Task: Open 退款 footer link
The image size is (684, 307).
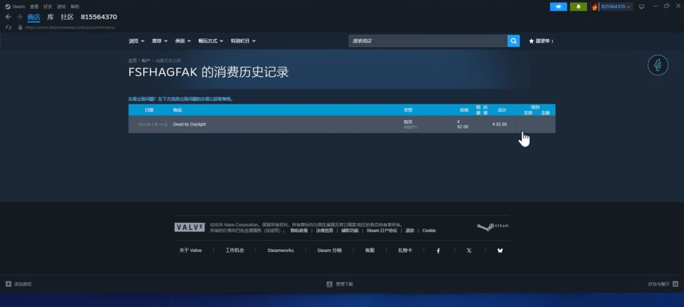Action: point(410,231)
